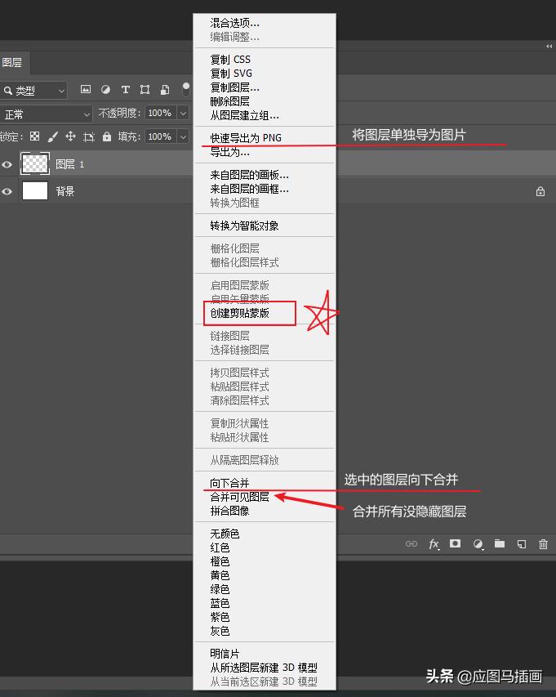Expand the 填充 fill slider arrow
Viewport: 556px width, 697px height.
[x=183, y=136]
